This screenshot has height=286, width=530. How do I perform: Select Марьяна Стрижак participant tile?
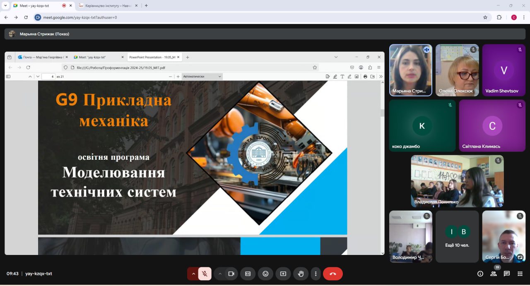[411, 70]
